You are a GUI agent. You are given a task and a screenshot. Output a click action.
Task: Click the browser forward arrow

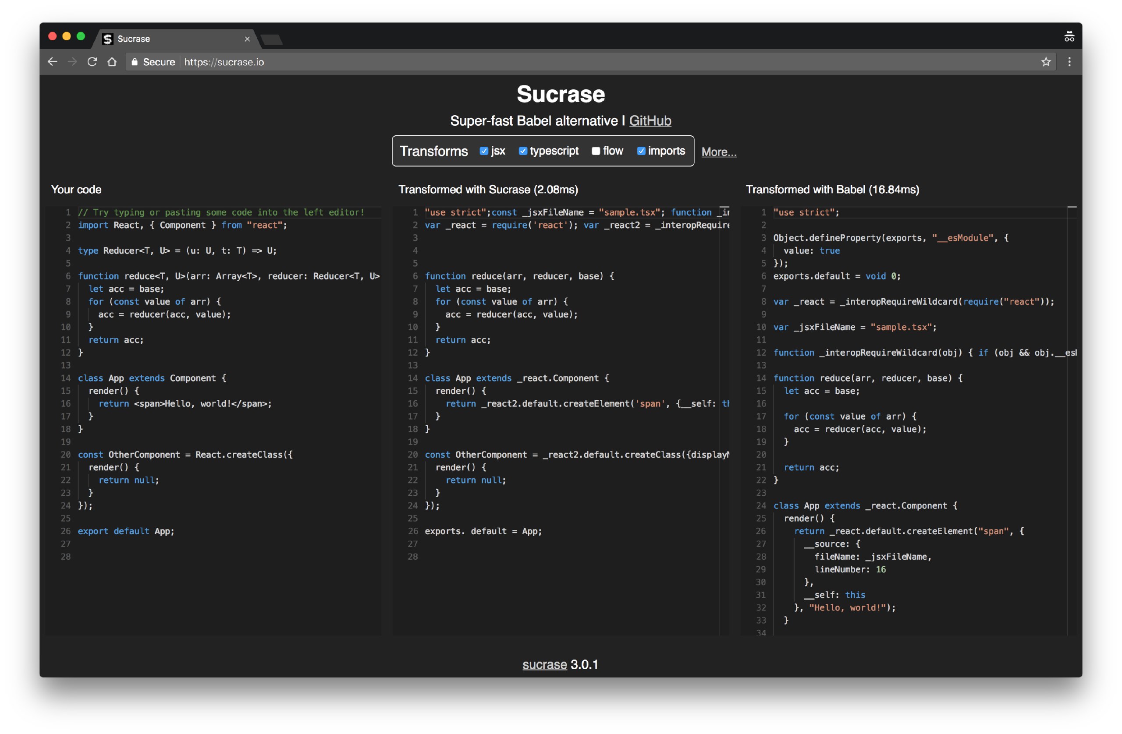(72, 62)
